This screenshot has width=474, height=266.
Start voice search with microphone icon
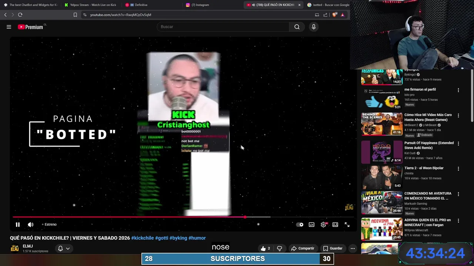(314, 27)
